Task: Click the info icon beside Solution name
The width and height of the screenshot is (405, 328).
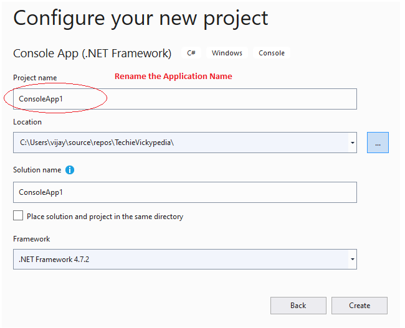Action: (70, 170)
